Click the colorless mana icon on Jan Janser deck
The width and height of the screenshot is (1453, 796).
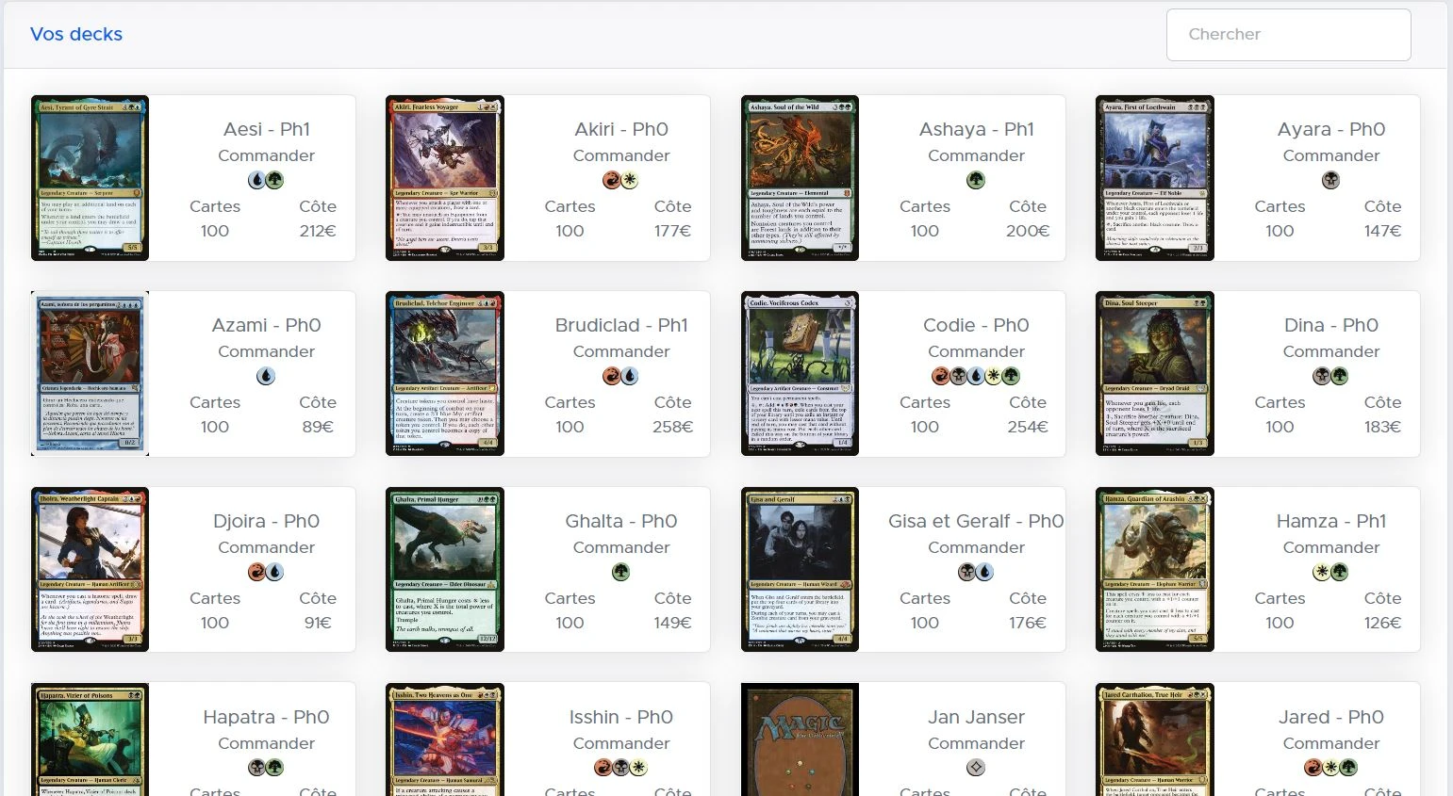click(x=976, y=768)
